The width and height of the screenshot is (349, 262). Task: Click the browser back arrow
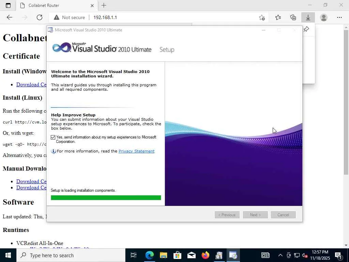[9, 17]
